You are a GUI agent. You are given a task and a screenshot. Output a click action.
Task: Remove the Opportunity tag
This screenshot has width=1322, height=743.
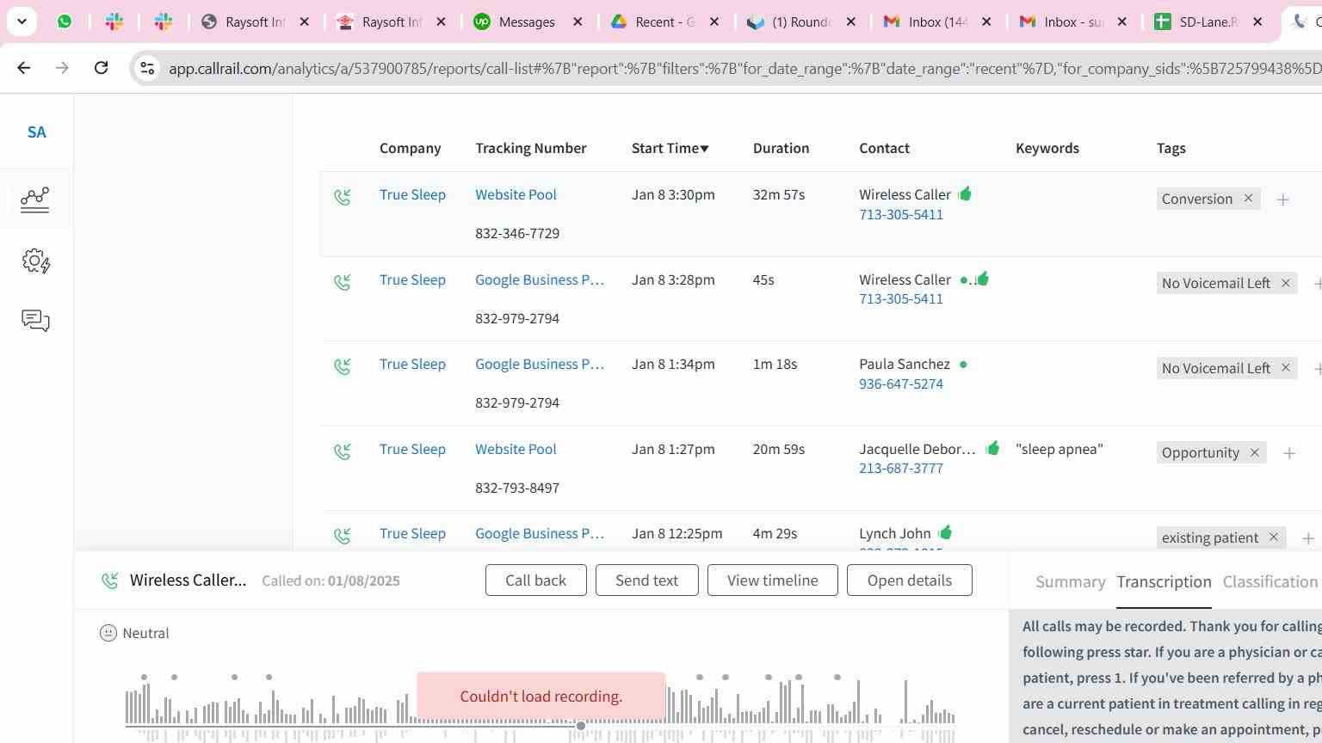1255,452
